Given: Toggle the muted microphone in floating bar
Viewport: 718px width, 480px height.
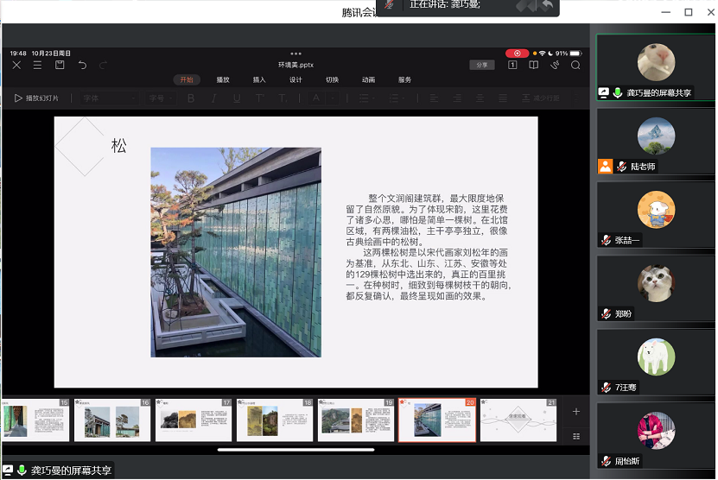Looking at the screenshot, I should (390, 5).
